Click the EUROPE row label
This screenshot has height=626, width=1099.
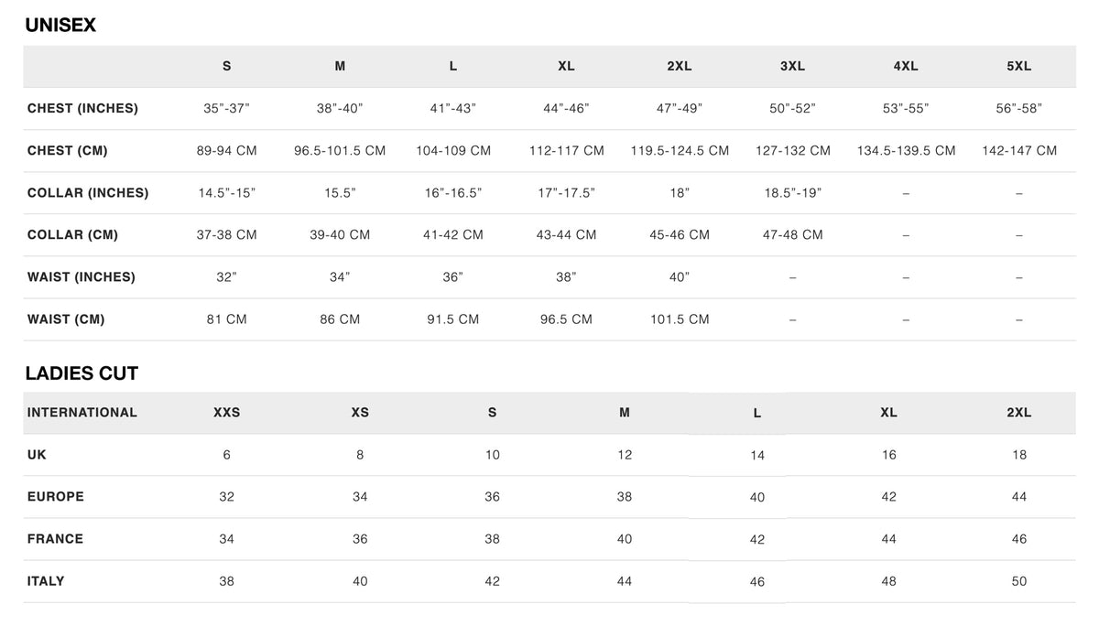[55, 496]
